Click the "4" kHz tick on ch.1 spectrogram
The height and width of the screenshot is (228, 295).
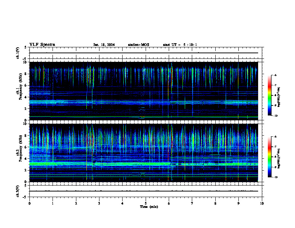26,97
